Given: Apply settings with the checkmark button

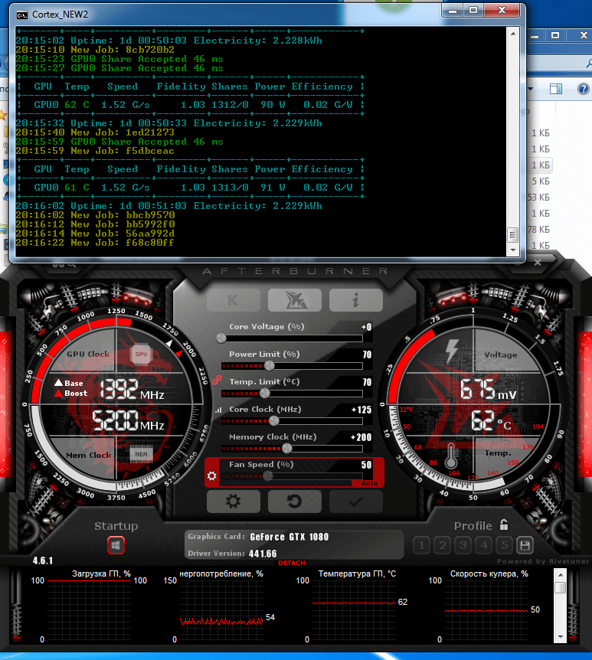Looking at the screenshot, I should click(x=355, y=502).
